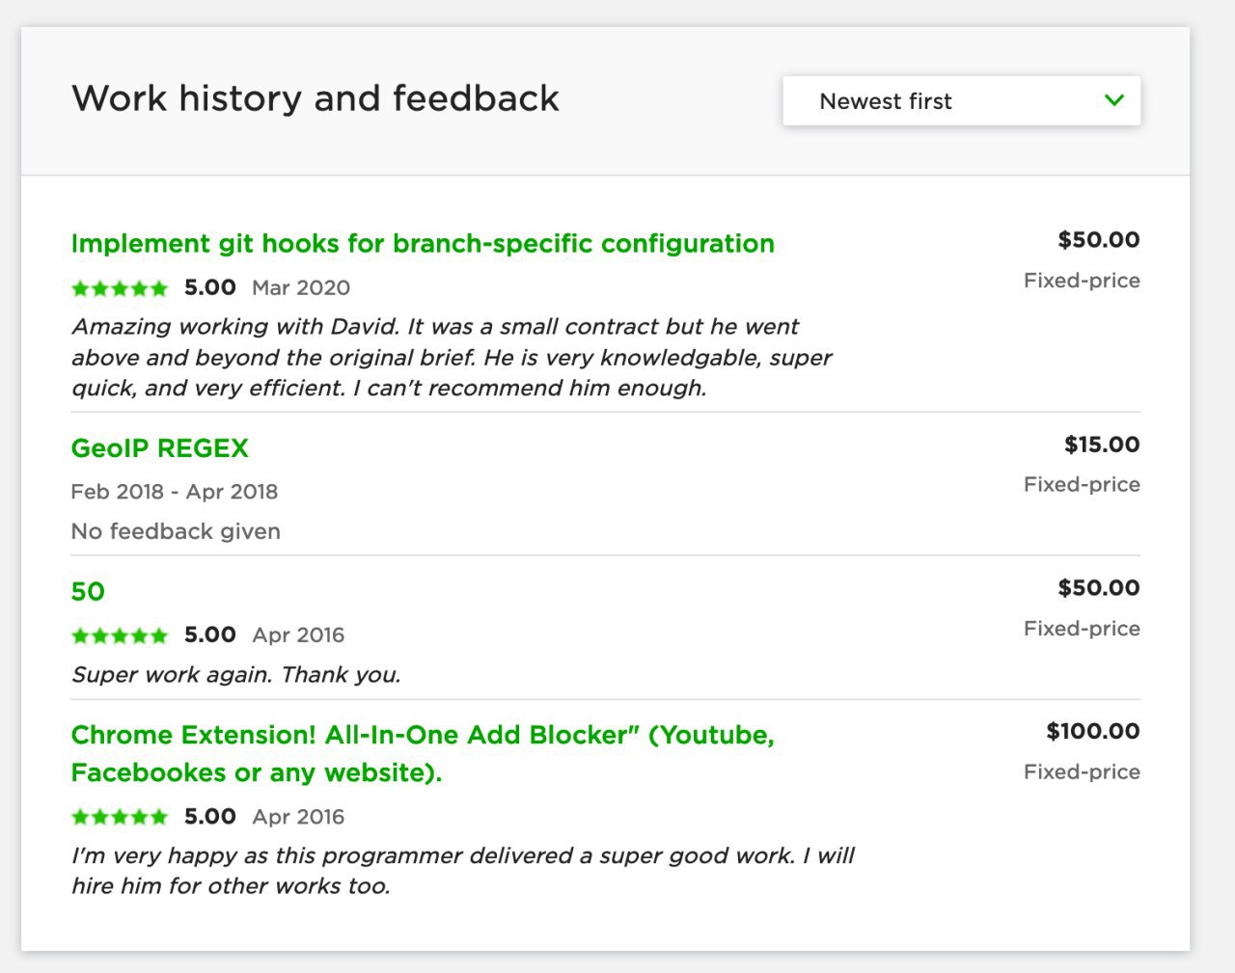This screenshot has width=1235, height=973.
Task: Click the No feedback given text
Action: click(176, 531)
